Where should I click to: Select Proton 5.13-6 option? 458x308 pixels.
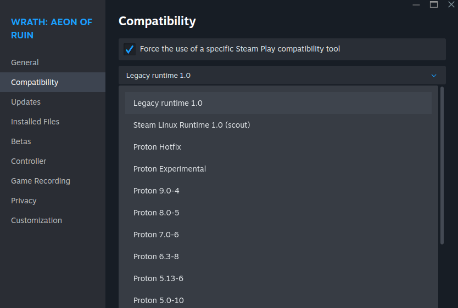point(158,278)
